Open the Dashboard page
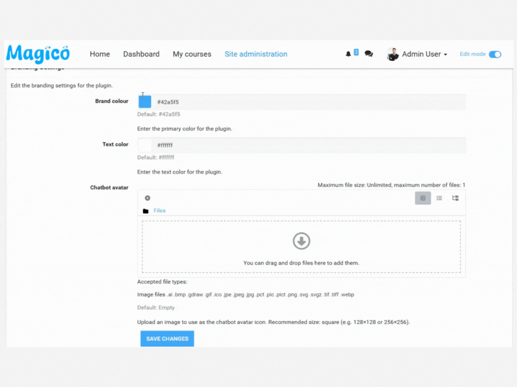The width and height of the screenshot is (517, 387). coord(141,54)
